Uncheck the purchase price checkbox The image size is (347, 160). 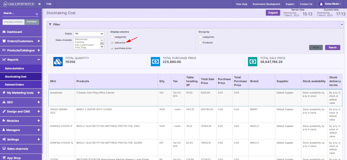pyautogui.click(x=112, y=48)
